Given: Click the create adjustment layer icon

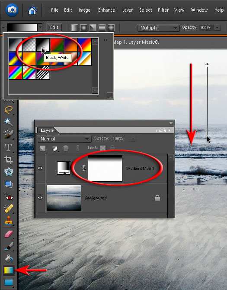Looking at the screenshot, I should point(54,148).
